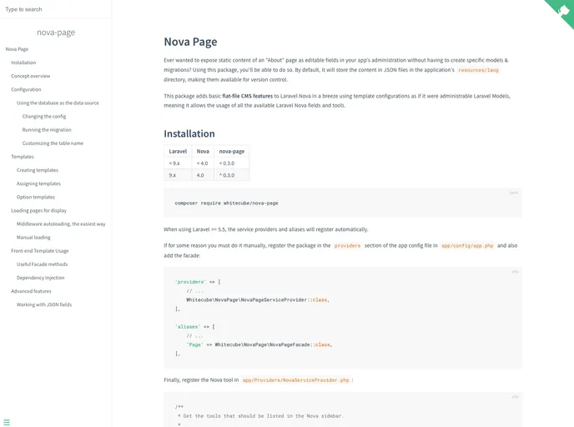574x427 pixels.
Task: Click the NovaPageFacade::class code line
Action: [259, 344]
